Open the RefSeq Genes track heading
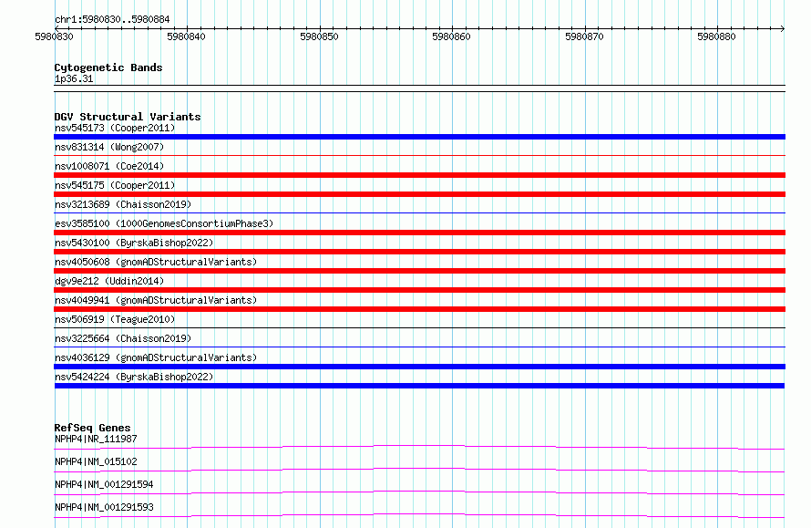 coord(93,428)
